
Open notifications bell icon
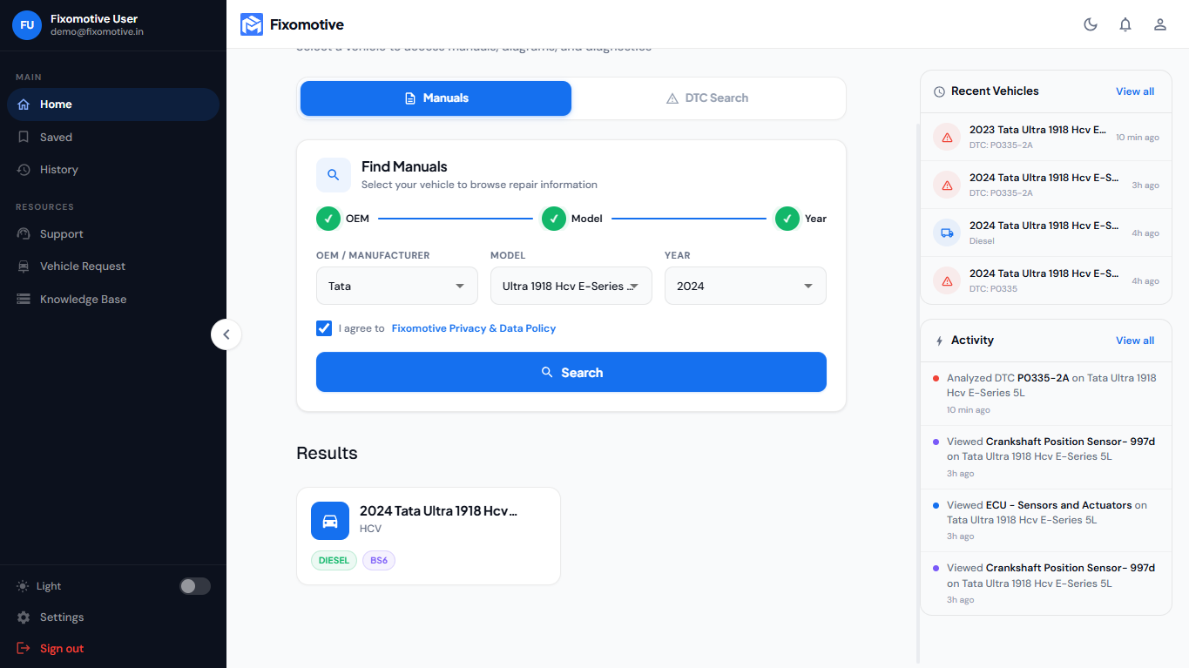pyautogui.click(x=1125, y=24)
